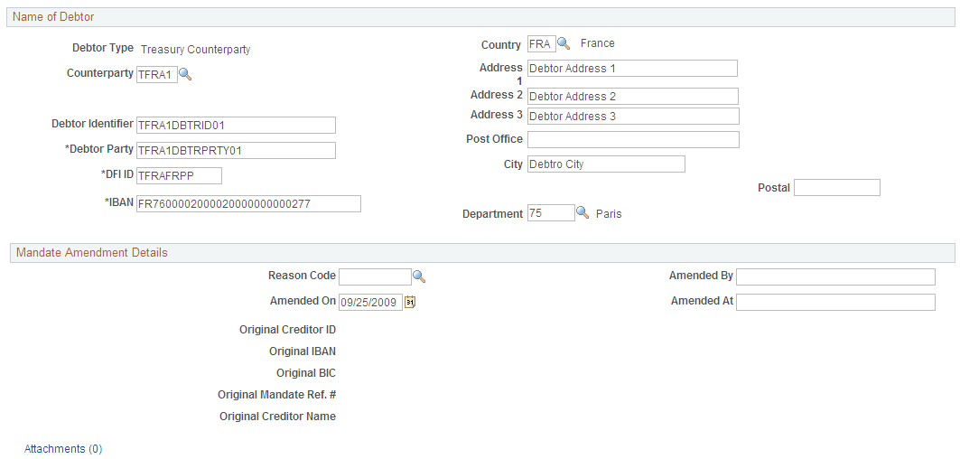This screenshot has height=459, width=960.
Task: Click the Amended At field
Action: pyautogui.click(x=835, y=302)
